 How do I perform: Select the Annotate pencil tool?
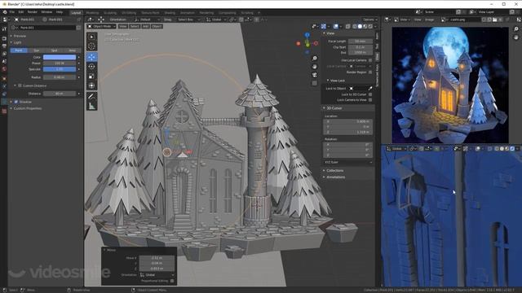point(92,96)
